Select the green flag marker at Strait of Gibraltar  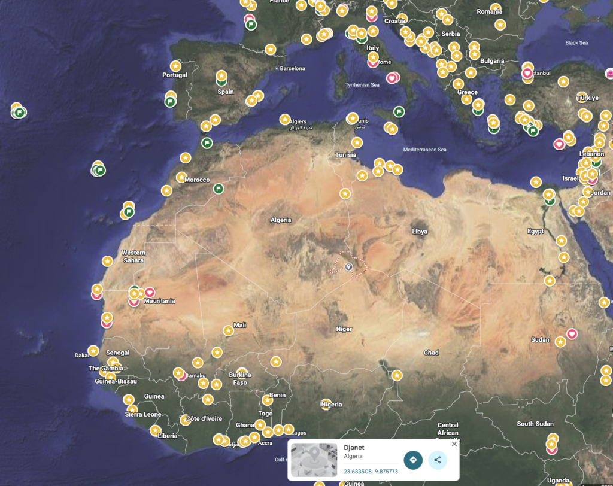[207, 142]
